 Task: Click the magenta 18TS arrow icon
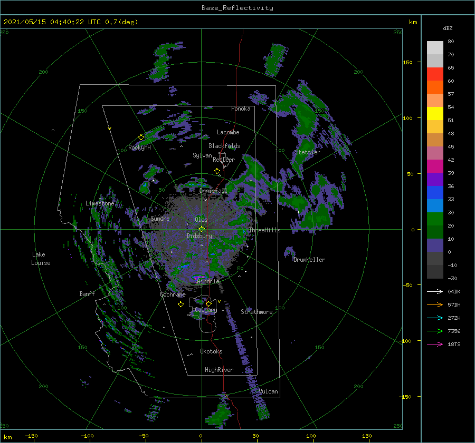point(435,344)
